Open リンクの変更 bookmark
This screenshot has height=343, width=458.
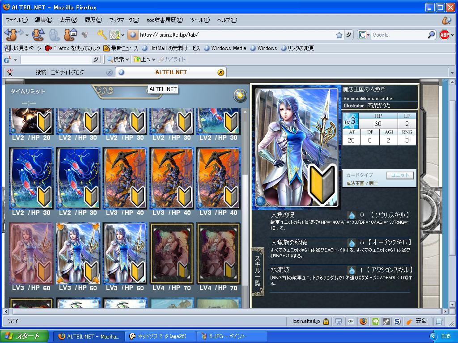(x=297, y=48)
